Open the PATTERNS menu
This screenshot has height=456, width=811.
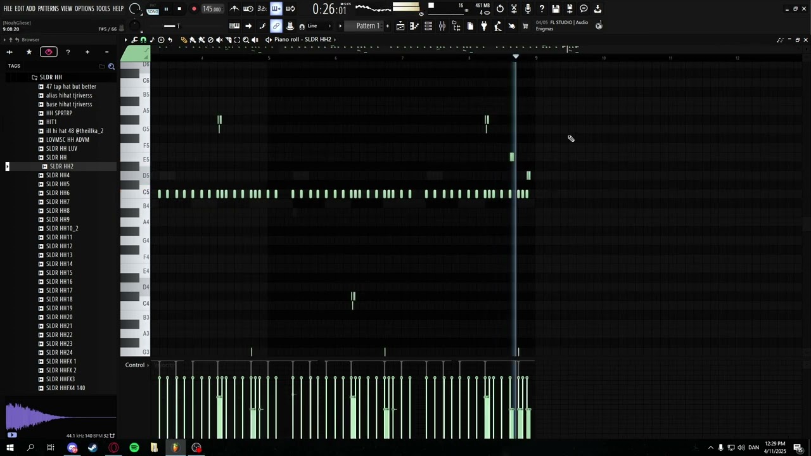pyautogui.click(x=48, y=9)
